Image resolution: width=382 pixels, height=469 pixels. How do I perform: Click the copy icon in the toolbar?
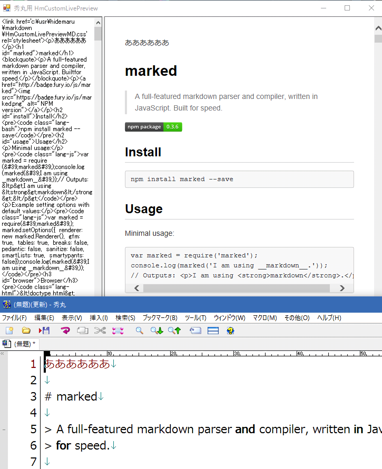coord(82,331)
